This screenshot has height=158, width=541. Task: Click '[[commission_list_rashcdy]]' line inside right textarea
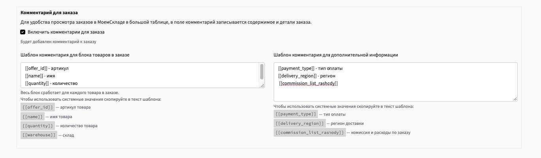coord(309,83)
